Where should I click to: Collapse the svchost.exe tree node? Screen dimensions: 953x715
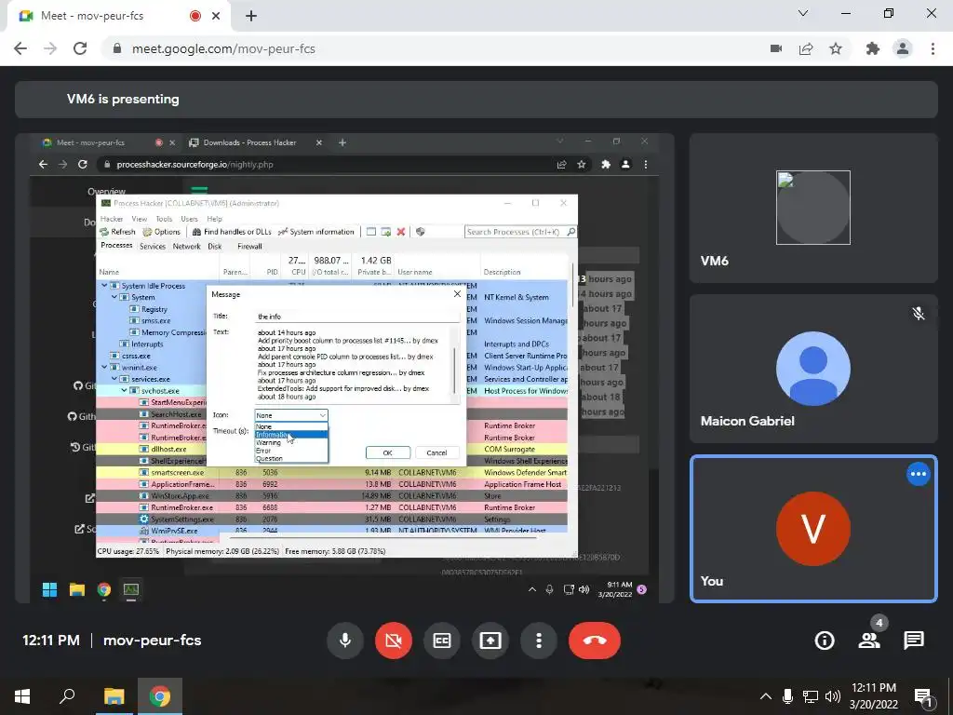(x=124, y=391)
